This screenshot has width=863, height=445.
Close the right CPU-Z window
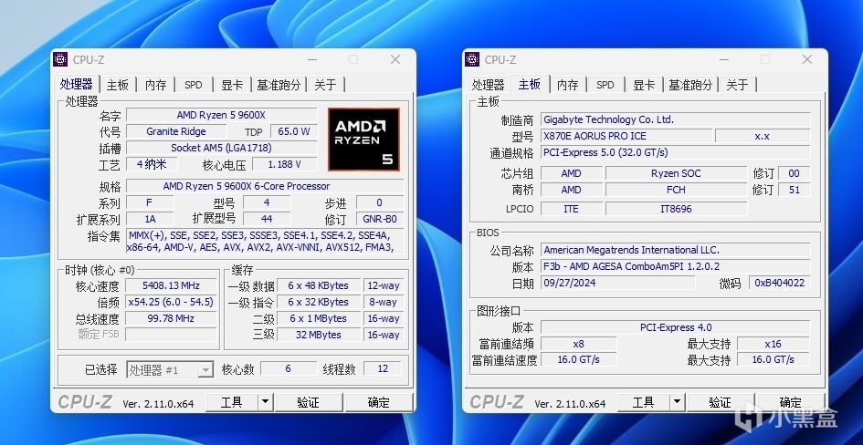tap(807, 59)
